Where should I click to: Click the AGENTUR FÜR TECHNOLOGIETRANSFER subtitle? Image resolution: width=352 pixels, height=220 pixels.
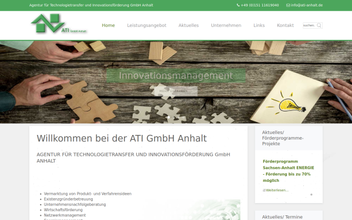pyautogui.click(x=133, y=158)
